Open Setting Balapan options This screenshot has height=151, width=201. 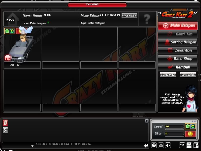pos(178,42)
